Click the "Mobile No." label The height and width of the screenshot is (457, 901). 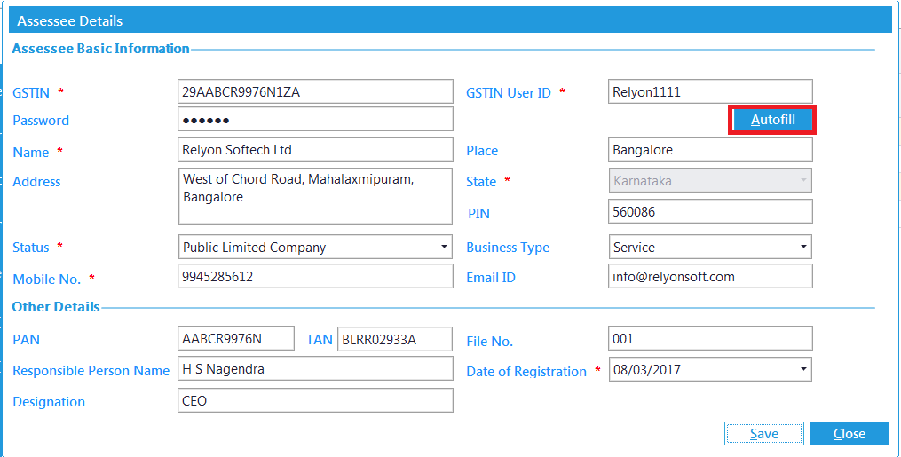click(x=46, y=280)
